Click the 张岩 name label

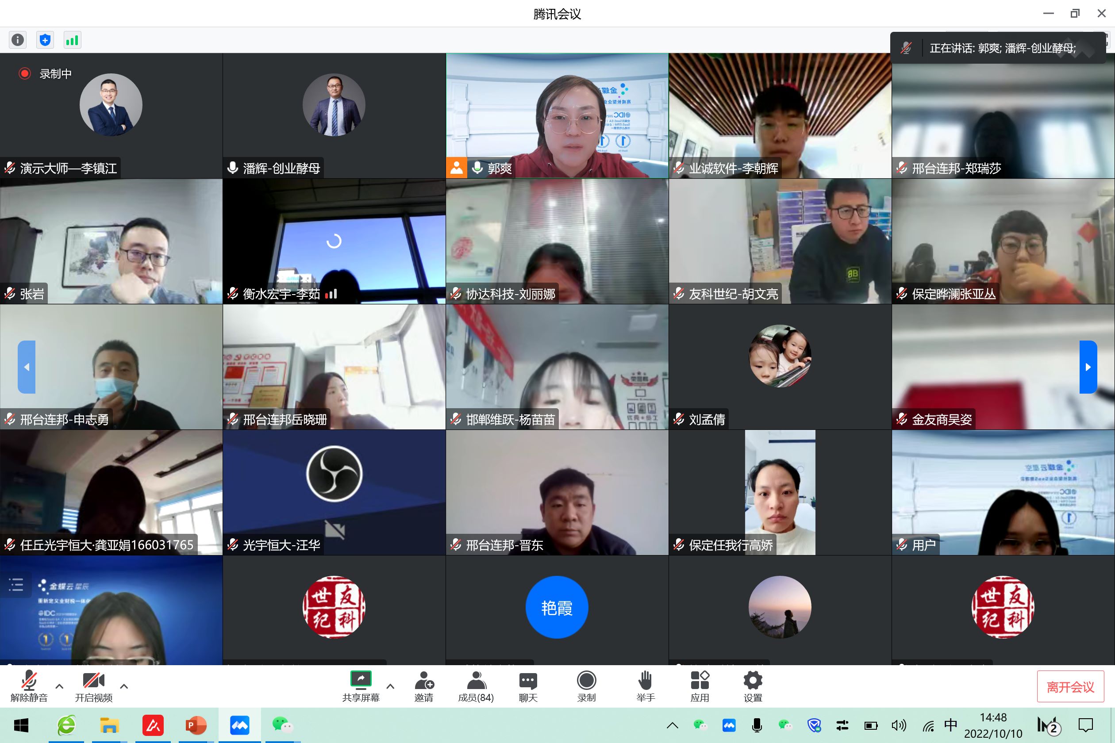[32, 294]
